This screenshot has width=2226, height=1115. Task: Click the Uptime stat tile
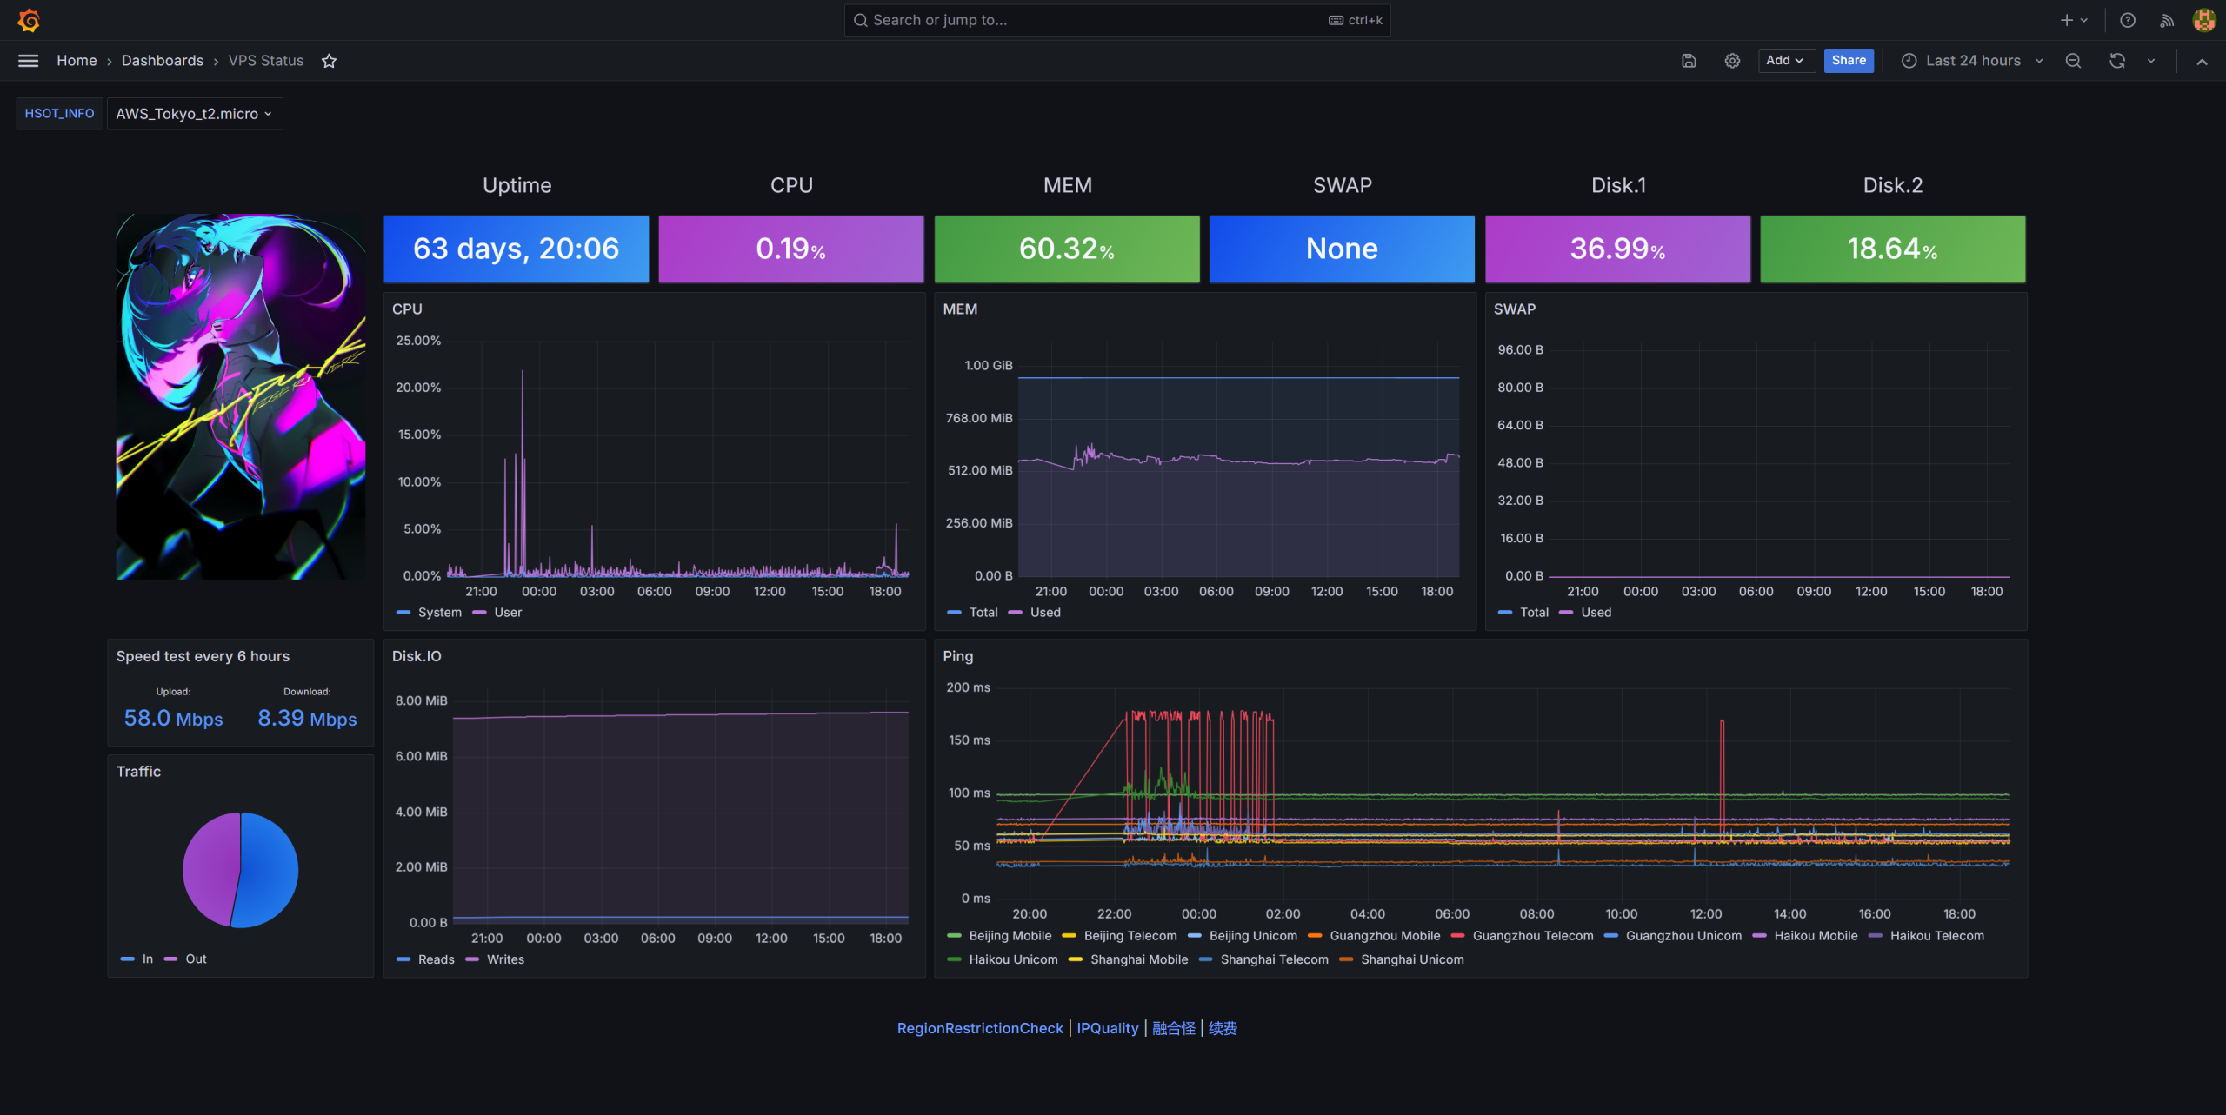point(517,249)
